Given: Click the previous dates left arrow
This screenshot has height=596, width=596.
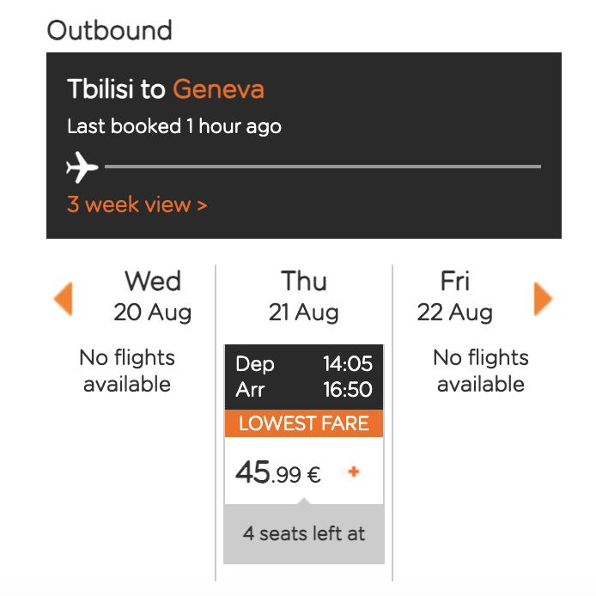Looking at the screenshot, I should (64, 299).
